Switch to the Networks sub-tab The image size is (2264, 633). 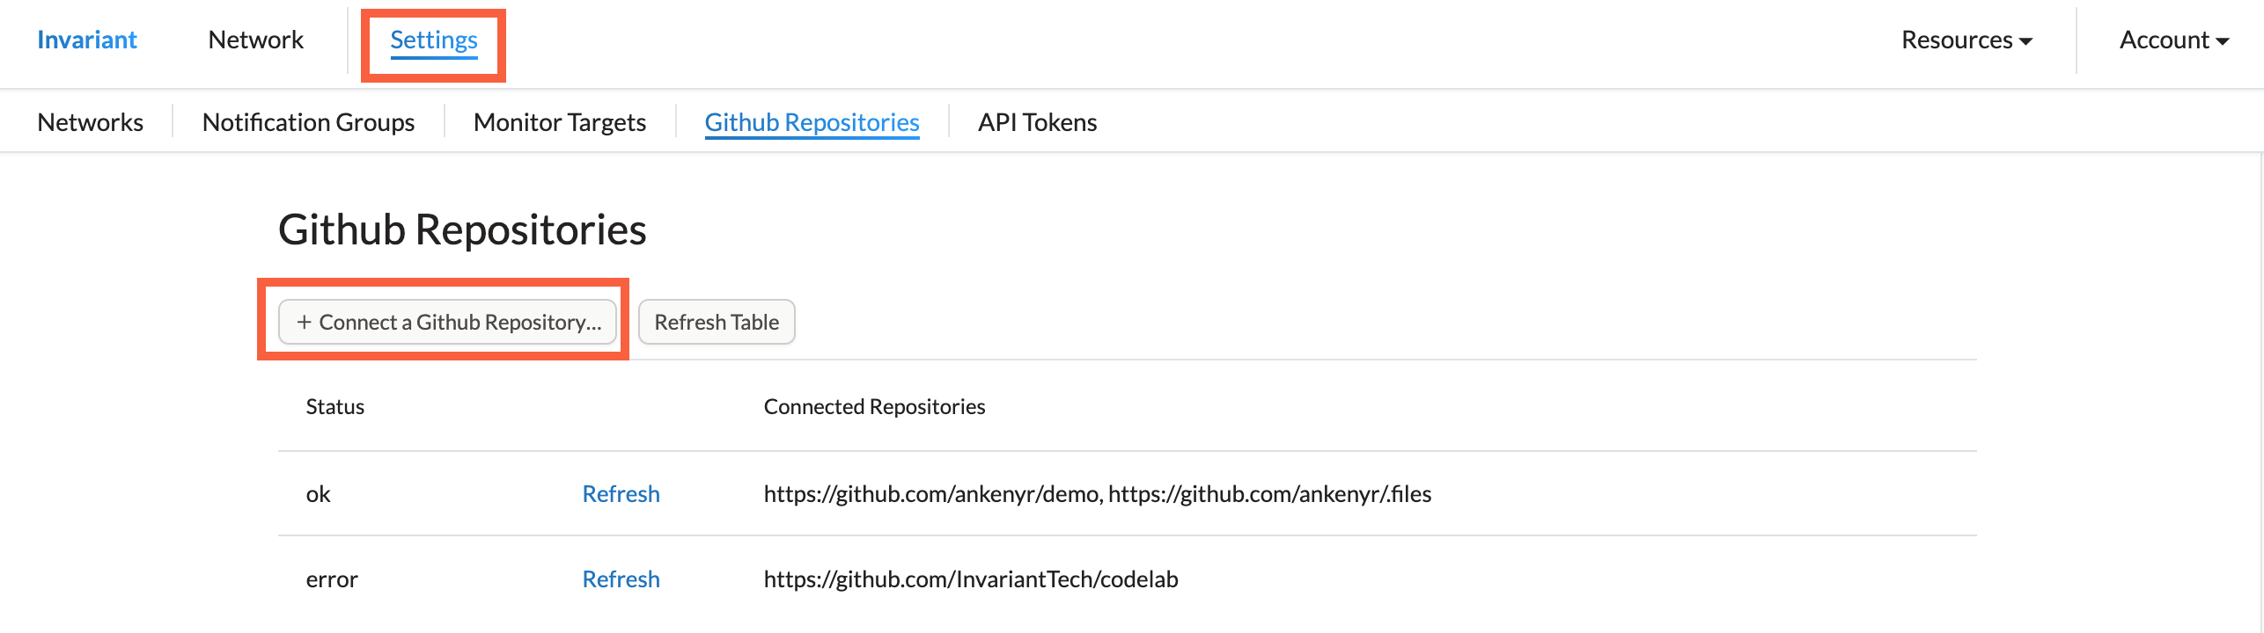90,122
